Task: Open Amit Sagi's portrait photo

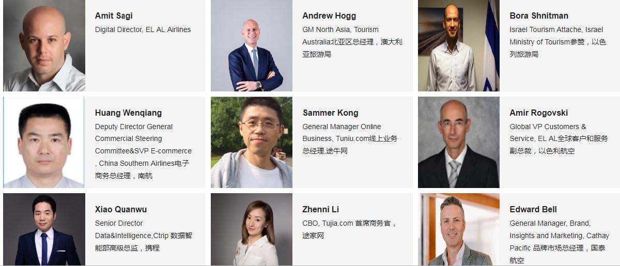Action: click(x=44, y=45)
